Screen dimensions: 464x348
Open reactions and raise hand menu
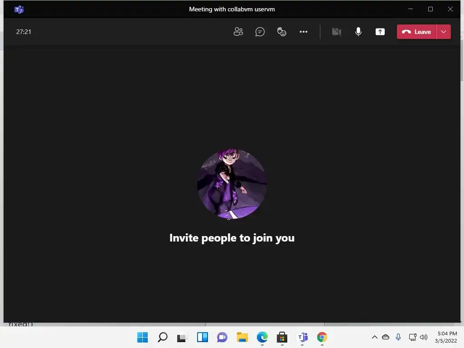click(x=282, y=32)
